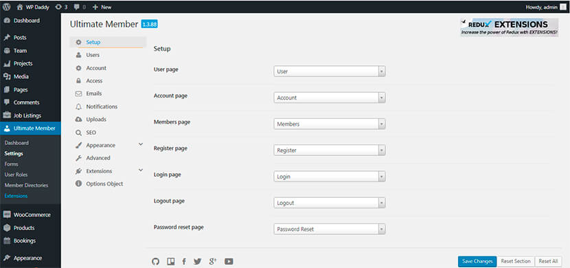This screenshot has width=570, height=268.
Task: Click the Comments icon in sidebar
Action: coord(7,102)
